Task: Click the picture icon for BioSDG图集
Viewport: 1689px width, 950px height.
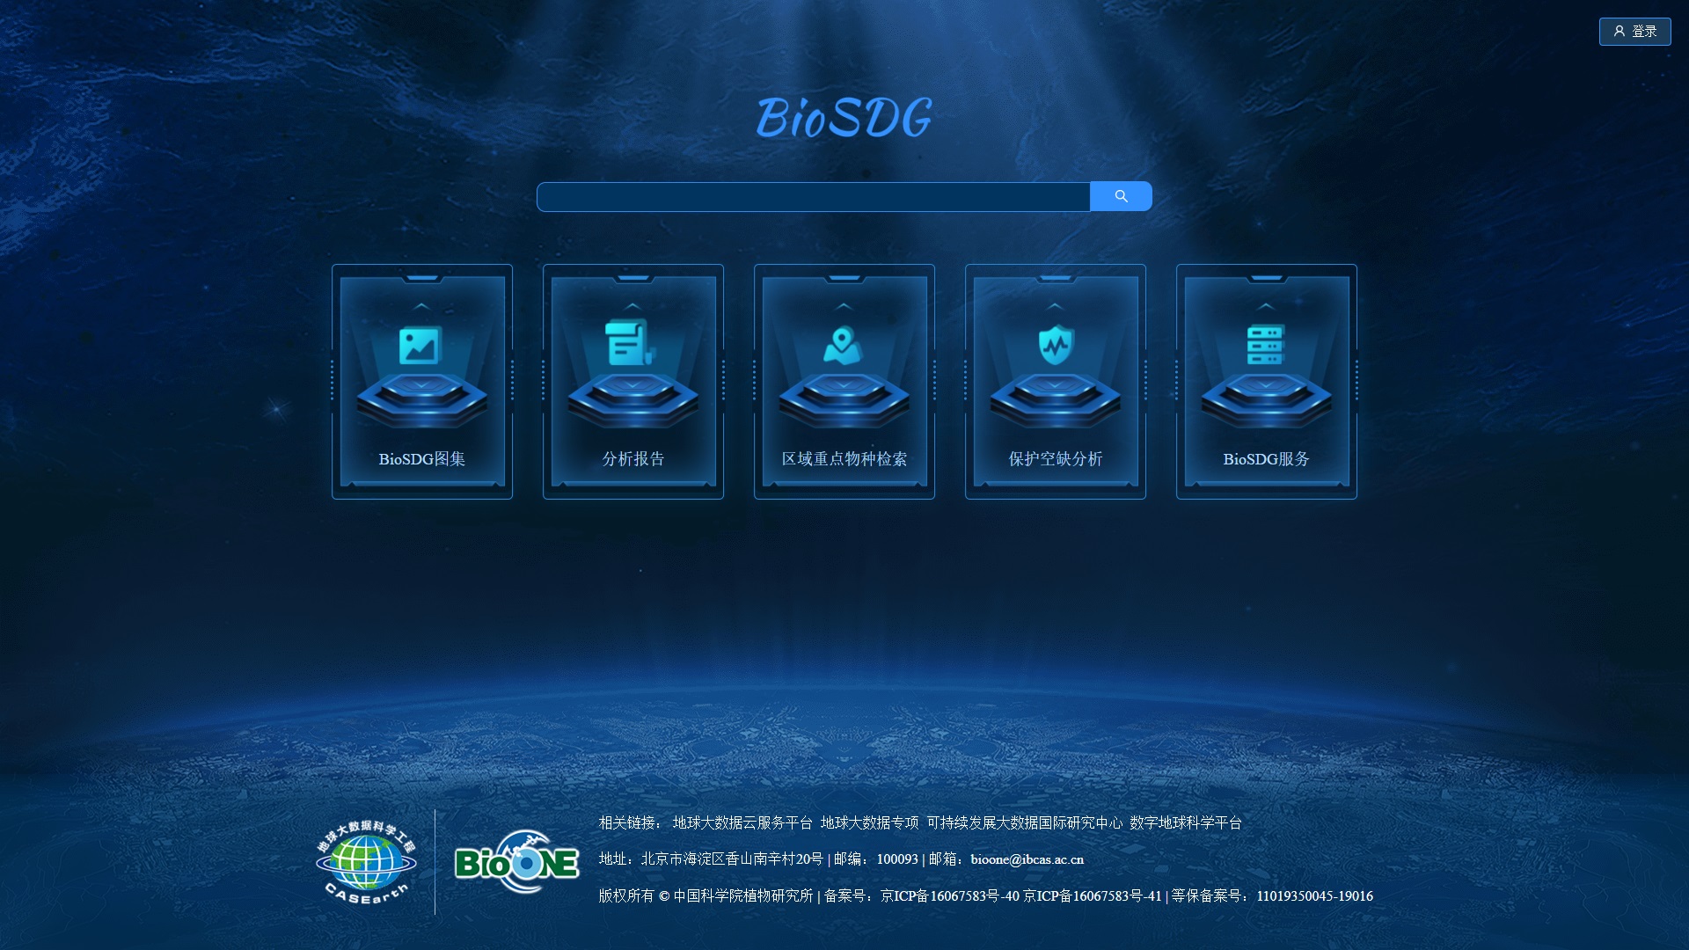Action: (420, 346)
